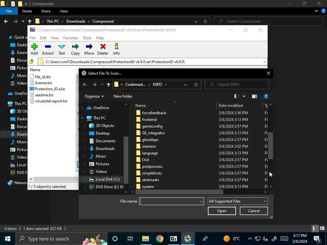Go up one folder in 7-Zip
Image resolution: width=327 pixels, height=245 pixels.
32,62
